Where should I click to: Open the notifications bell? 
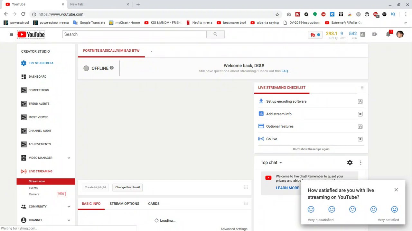389,34
